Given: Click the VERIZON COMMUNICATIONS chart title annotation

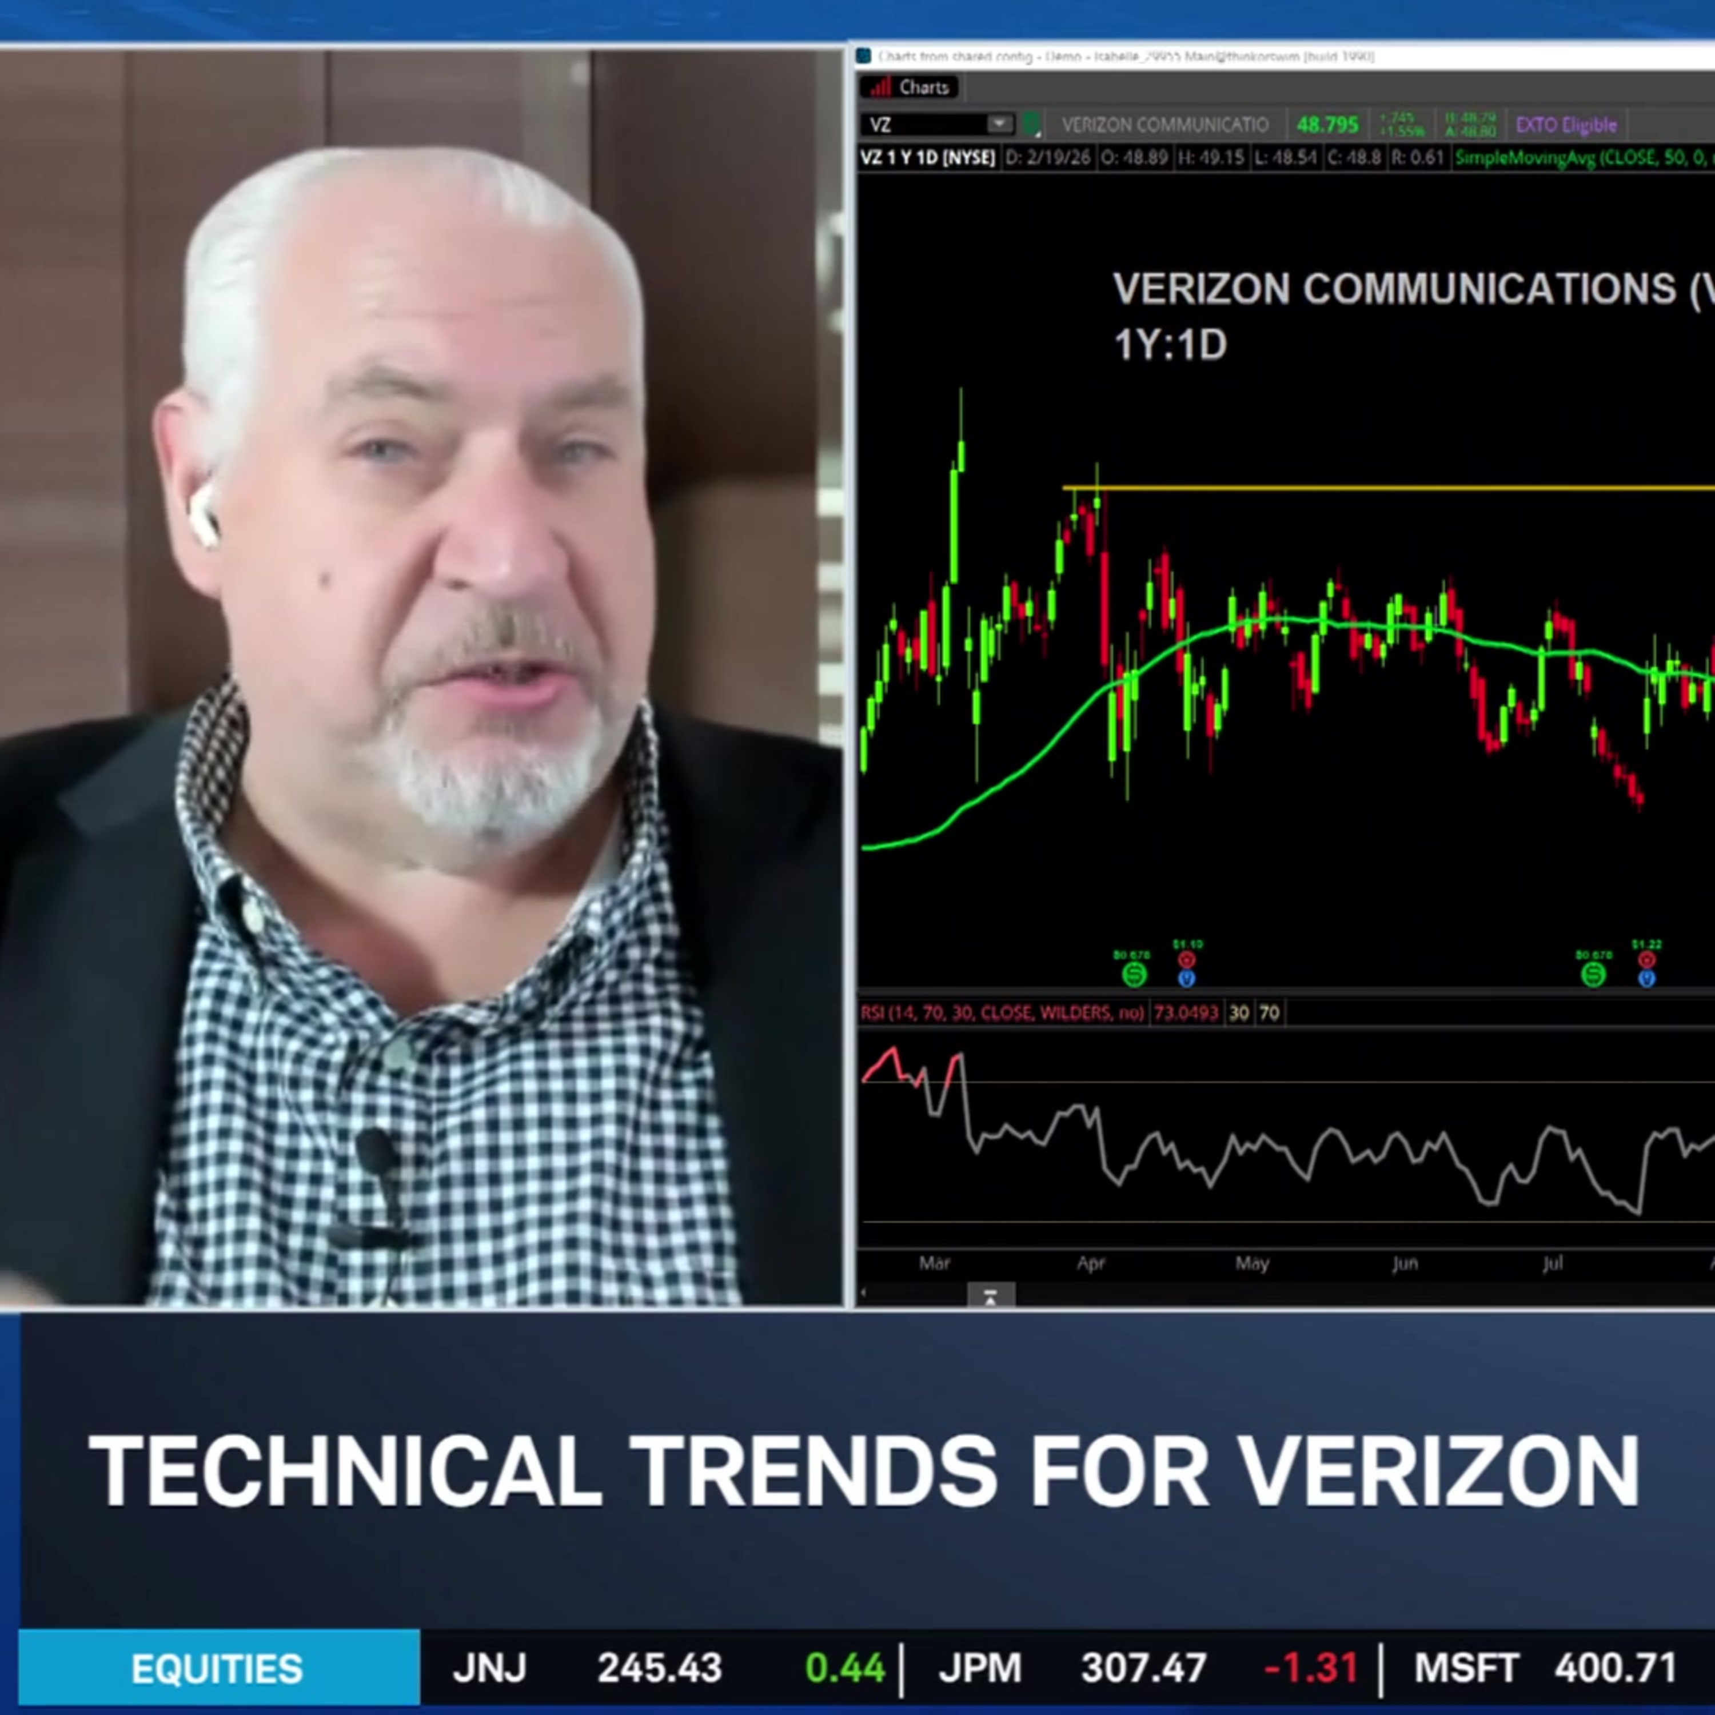Looking at the screenshot, I should pos(1413,289).
